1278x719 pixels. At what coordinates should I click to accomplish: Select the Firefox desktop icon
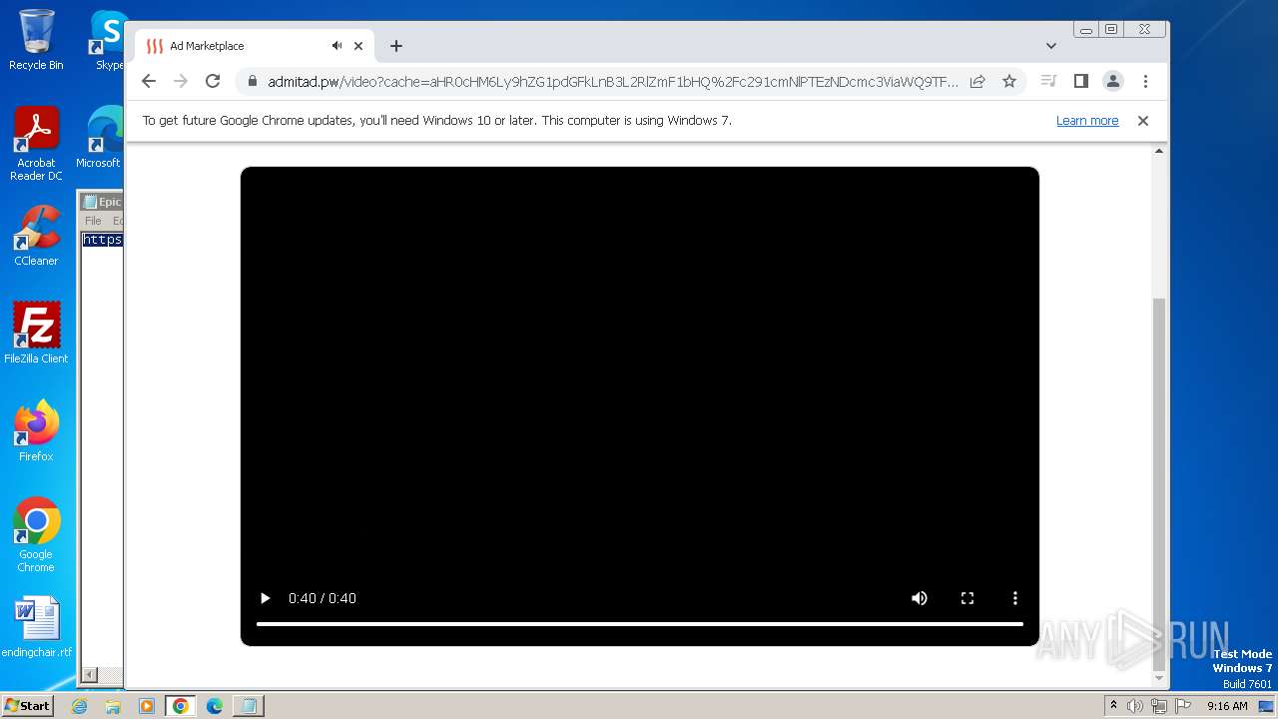(36, 430)
